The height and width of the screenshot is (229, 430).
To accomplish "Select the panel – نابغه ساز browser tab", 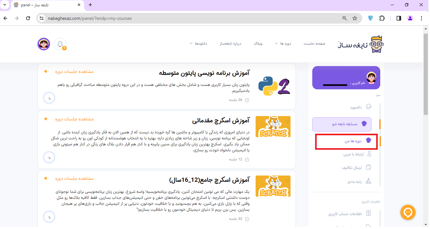I will 47,5.
